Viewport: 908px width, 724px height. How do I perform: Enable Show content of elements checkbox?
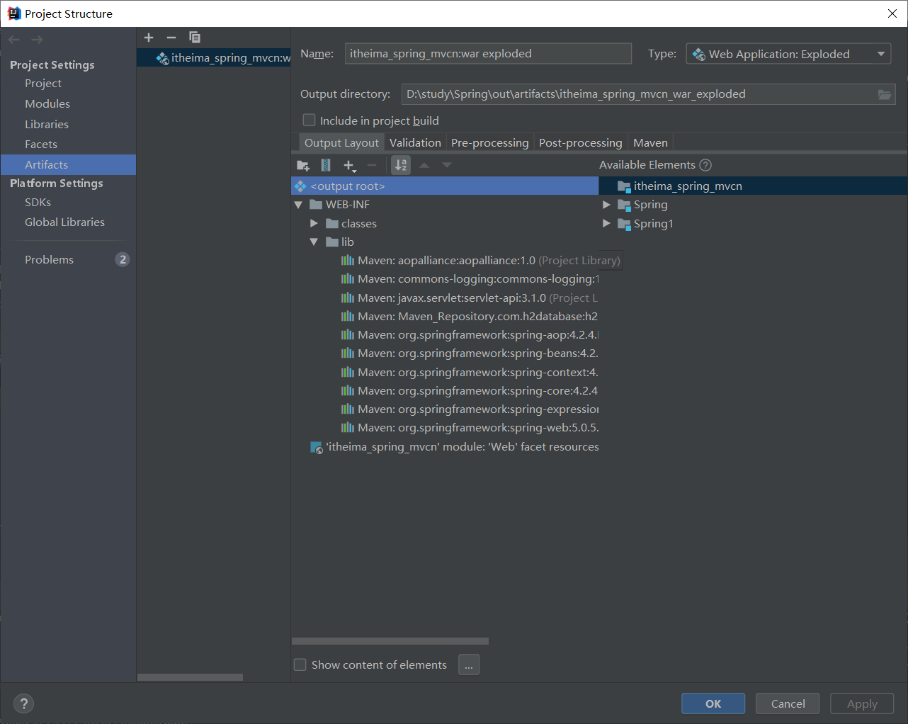(300, 664)
